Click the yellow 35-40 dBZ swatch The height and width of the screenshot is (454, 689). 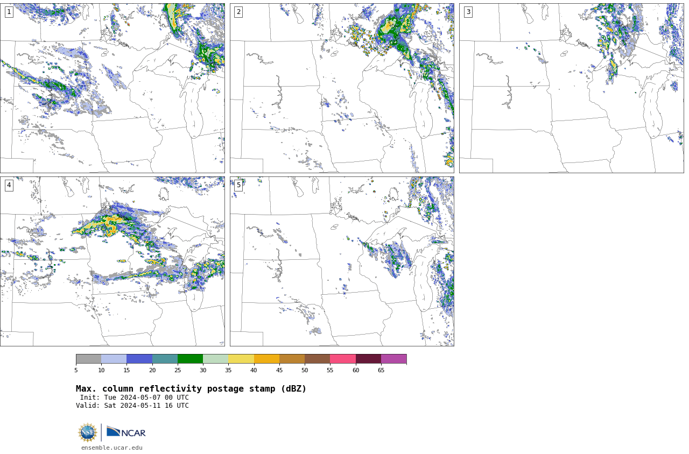click(x=241, y=359)
